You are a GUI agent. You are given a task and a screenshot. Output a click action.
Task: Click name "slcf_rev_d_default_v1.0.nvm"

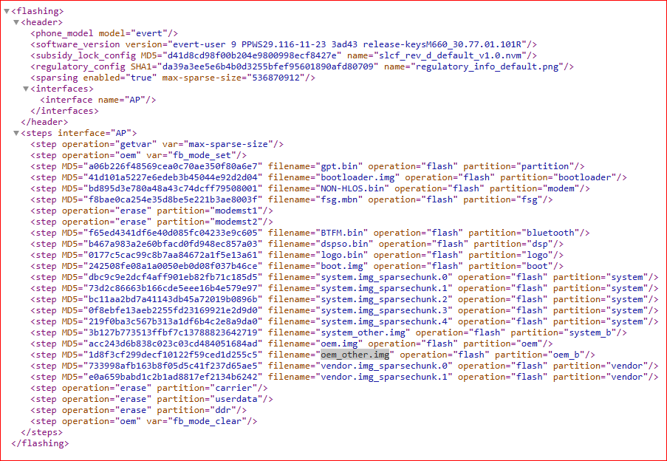451,55
